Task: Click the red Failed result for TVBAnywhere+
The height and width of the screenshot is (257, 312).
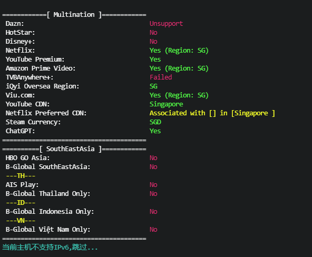Action: tap(161, 77)
